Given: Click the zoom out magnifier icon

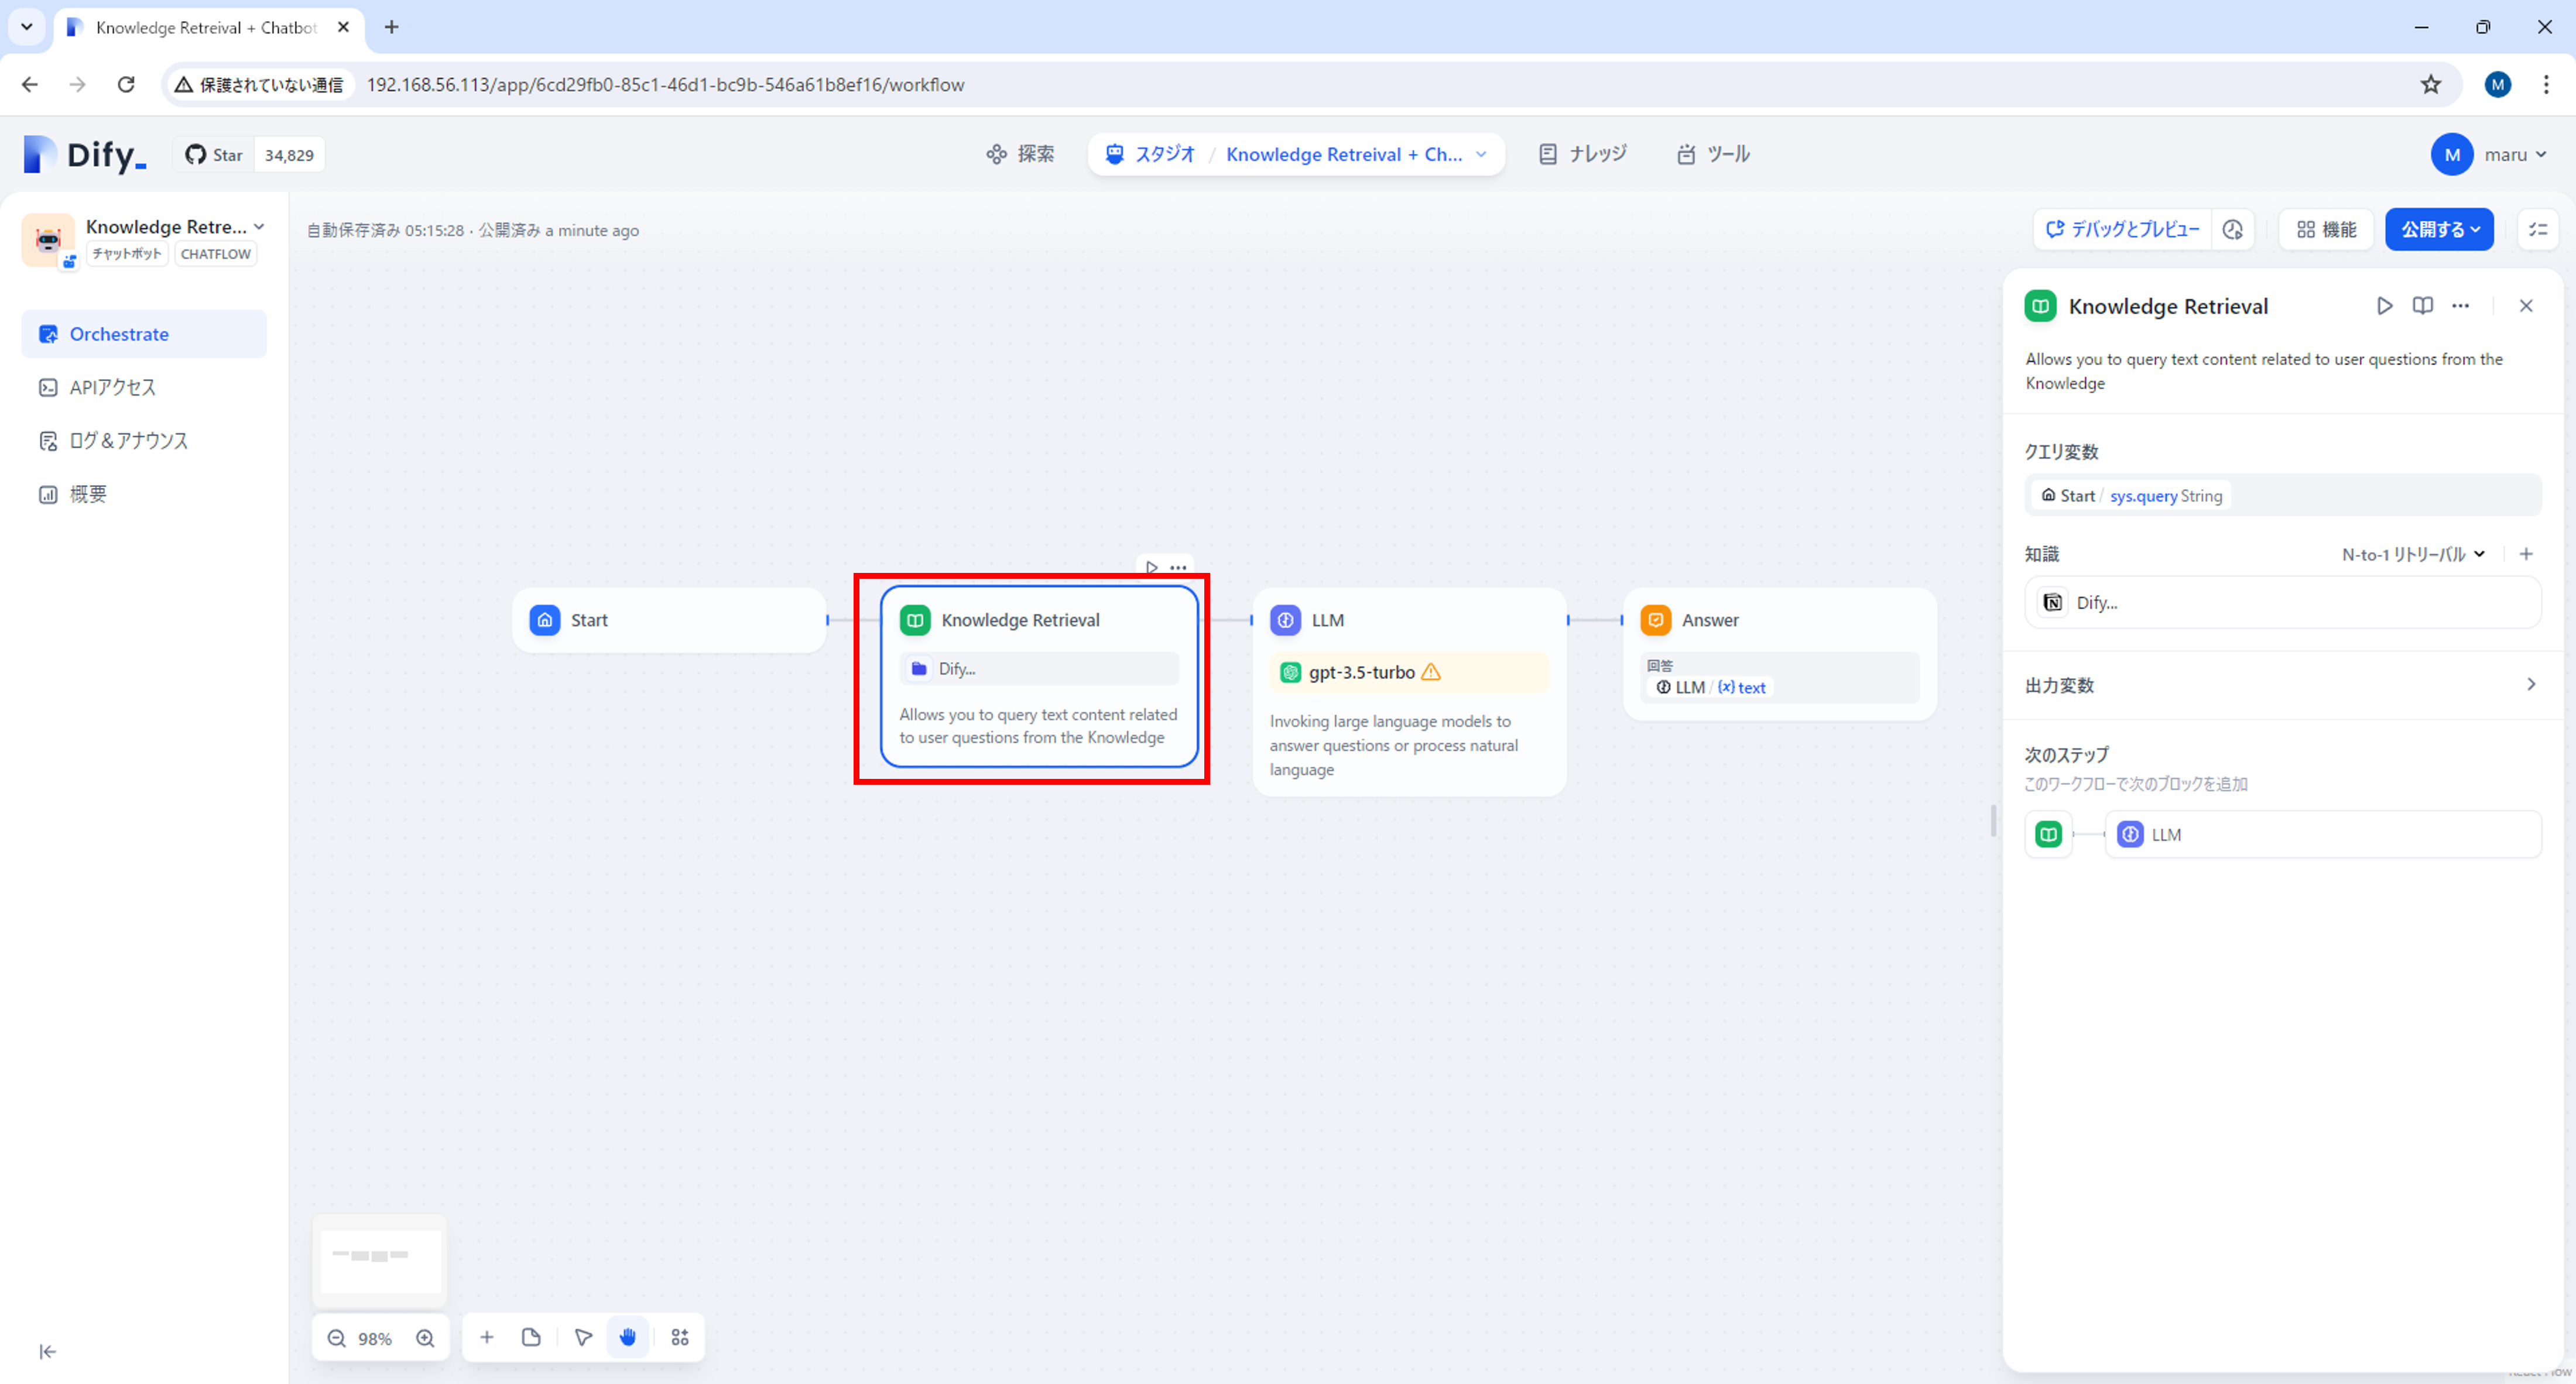Looking at the screenshot, I should point(337,1338).
